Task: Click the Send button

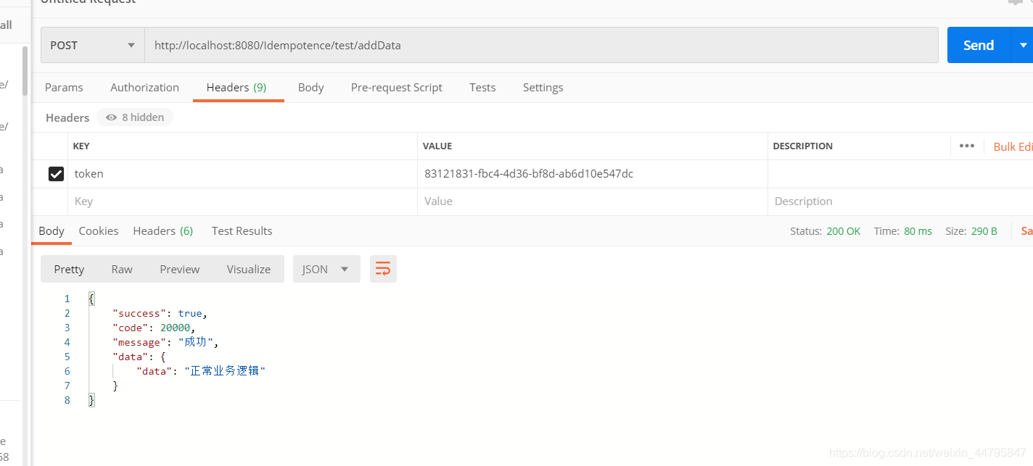Action: tap(978, 45)
